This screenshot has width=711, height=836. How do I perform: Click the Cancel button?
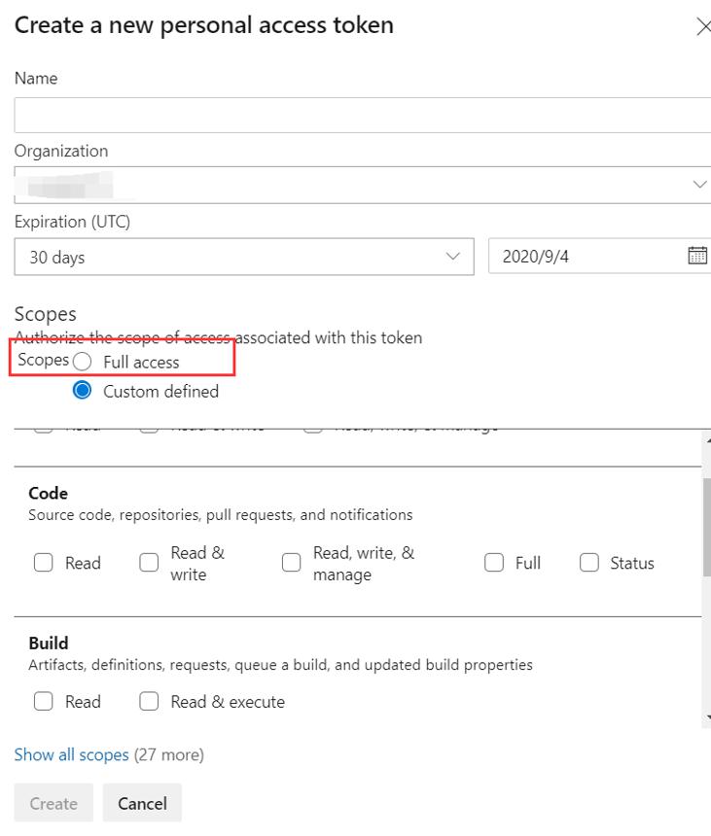click(x=142, y=803)
